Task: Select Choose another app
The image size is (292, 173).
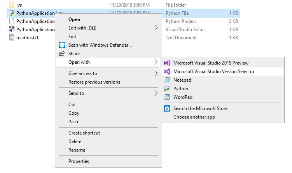Action: click(194, 117)
